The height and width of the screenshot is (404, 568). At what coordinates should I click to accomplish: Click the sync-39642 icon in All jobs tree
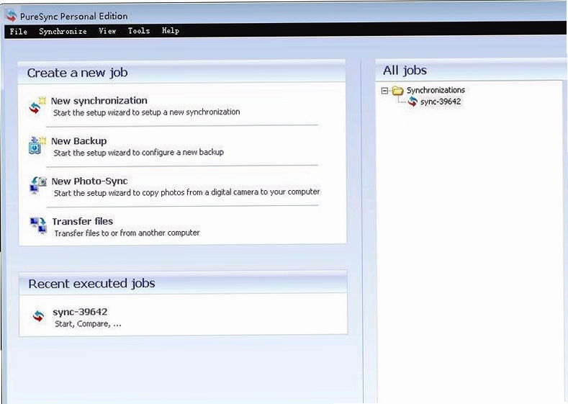click(413, 102)
